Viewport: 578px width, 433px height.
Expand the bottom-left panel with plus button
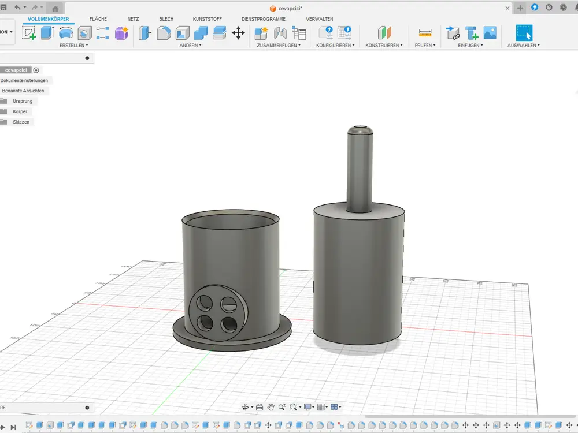click(x=87, y=408)
